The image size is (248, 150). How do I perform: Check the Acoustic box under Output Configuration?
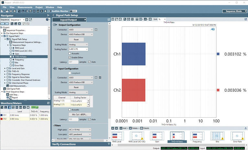[x=70, y=53]
